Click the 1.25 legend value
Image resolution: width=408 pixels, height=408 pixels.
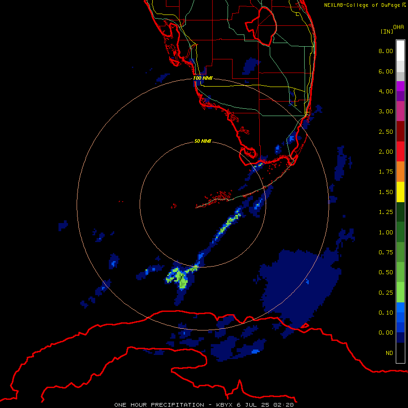click(x=386, y=212)
